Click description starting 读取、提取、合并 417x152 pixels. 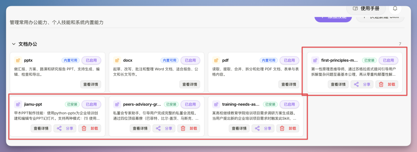click(x=256, y=71)
